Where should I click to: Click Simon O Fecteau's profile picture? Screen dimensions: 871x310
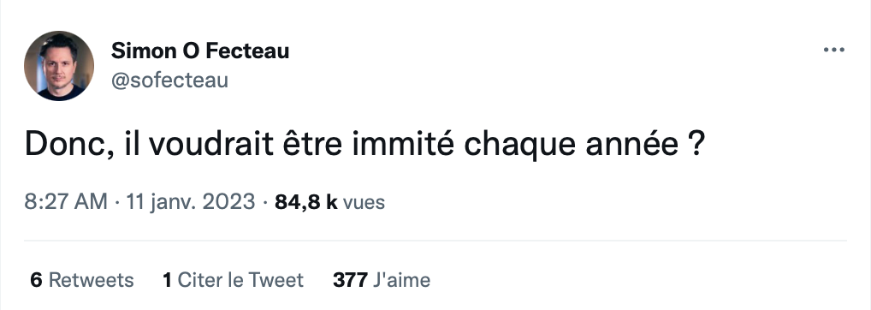click(x=59, y=66)
